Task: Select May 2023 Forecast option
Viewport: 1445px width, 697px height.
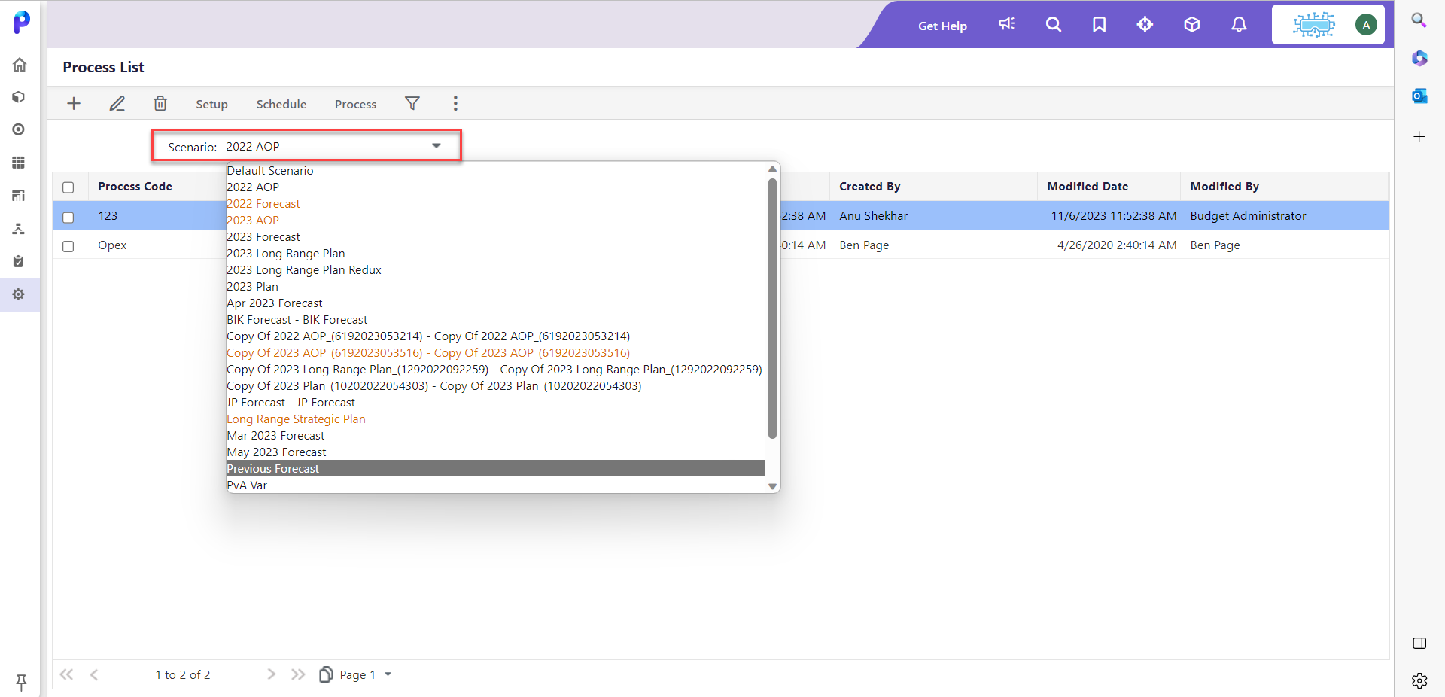Action: point(495,452)
